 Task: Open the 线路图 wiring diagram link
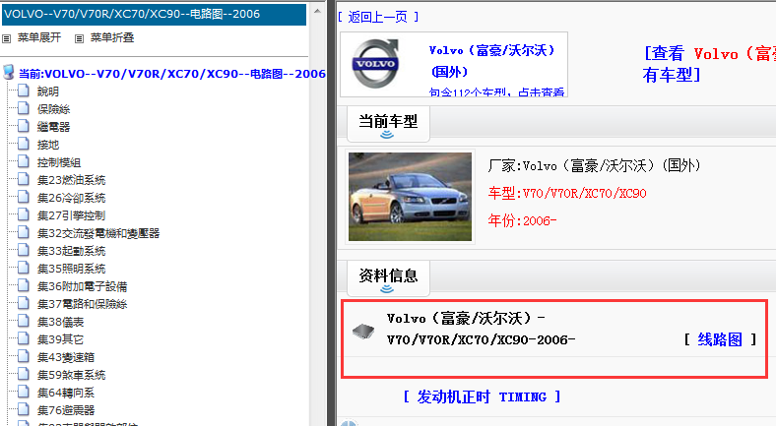(x=720, y=339)
